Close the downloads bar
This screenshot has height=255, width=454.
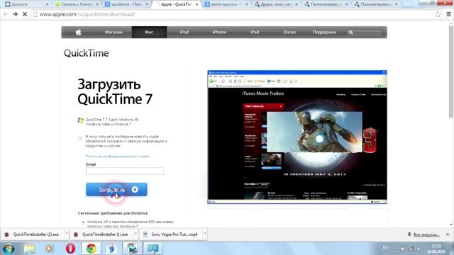pyautogui.click(x=448, y=234)
